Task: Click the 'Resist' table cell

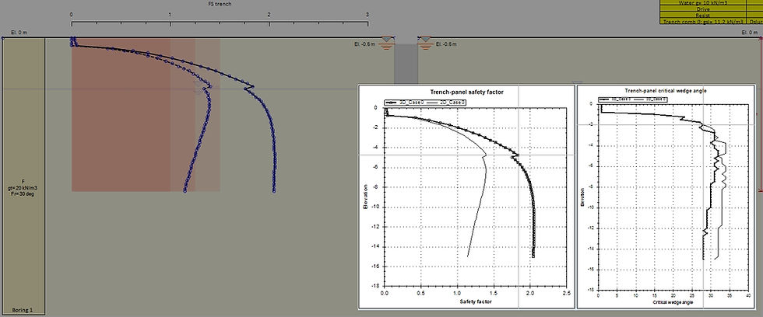Action: pyautogui.click(x=704, y=15)
